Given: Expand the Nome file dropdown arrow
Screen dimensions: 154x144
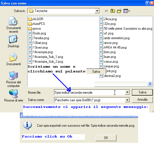Looking at the screenshot, I should click(127, 92).
